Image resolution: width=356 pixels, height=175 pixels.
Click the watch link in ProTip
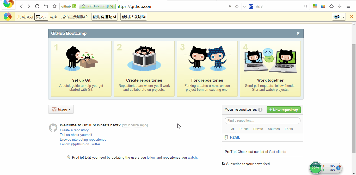pyautogui.click(x=192, y=158)
